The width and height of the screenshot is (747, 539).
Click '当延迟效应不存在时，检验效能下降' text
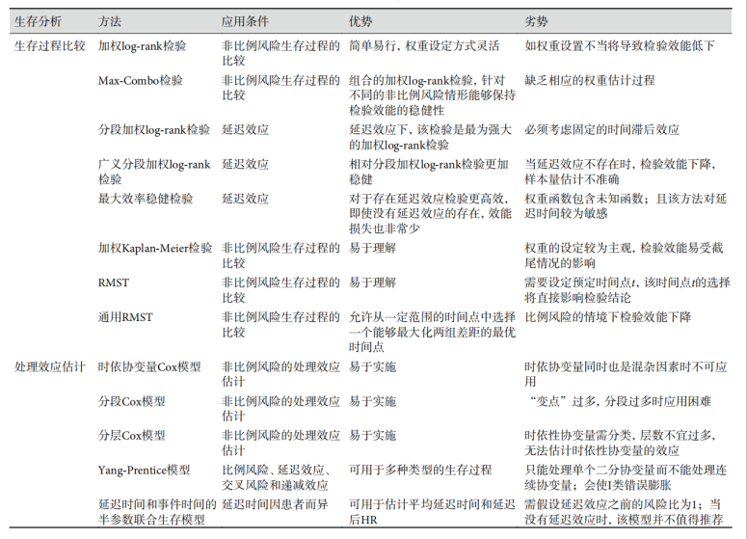coord(620,165)
